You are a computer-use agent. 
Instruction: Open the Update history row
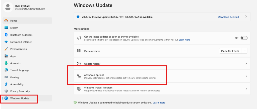162,63
